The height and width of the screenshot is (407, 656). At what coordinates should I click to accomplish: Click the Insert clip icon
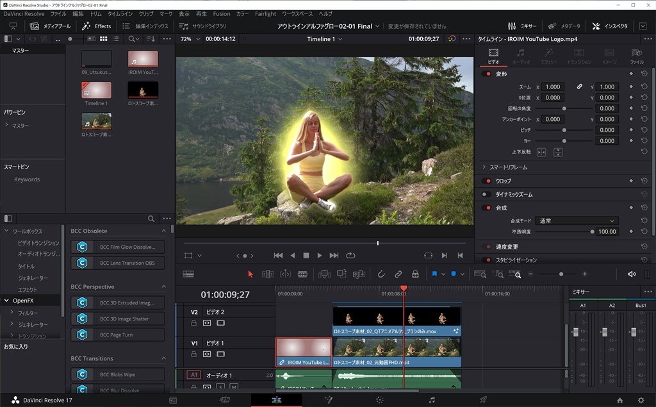(x=324, y=274)
